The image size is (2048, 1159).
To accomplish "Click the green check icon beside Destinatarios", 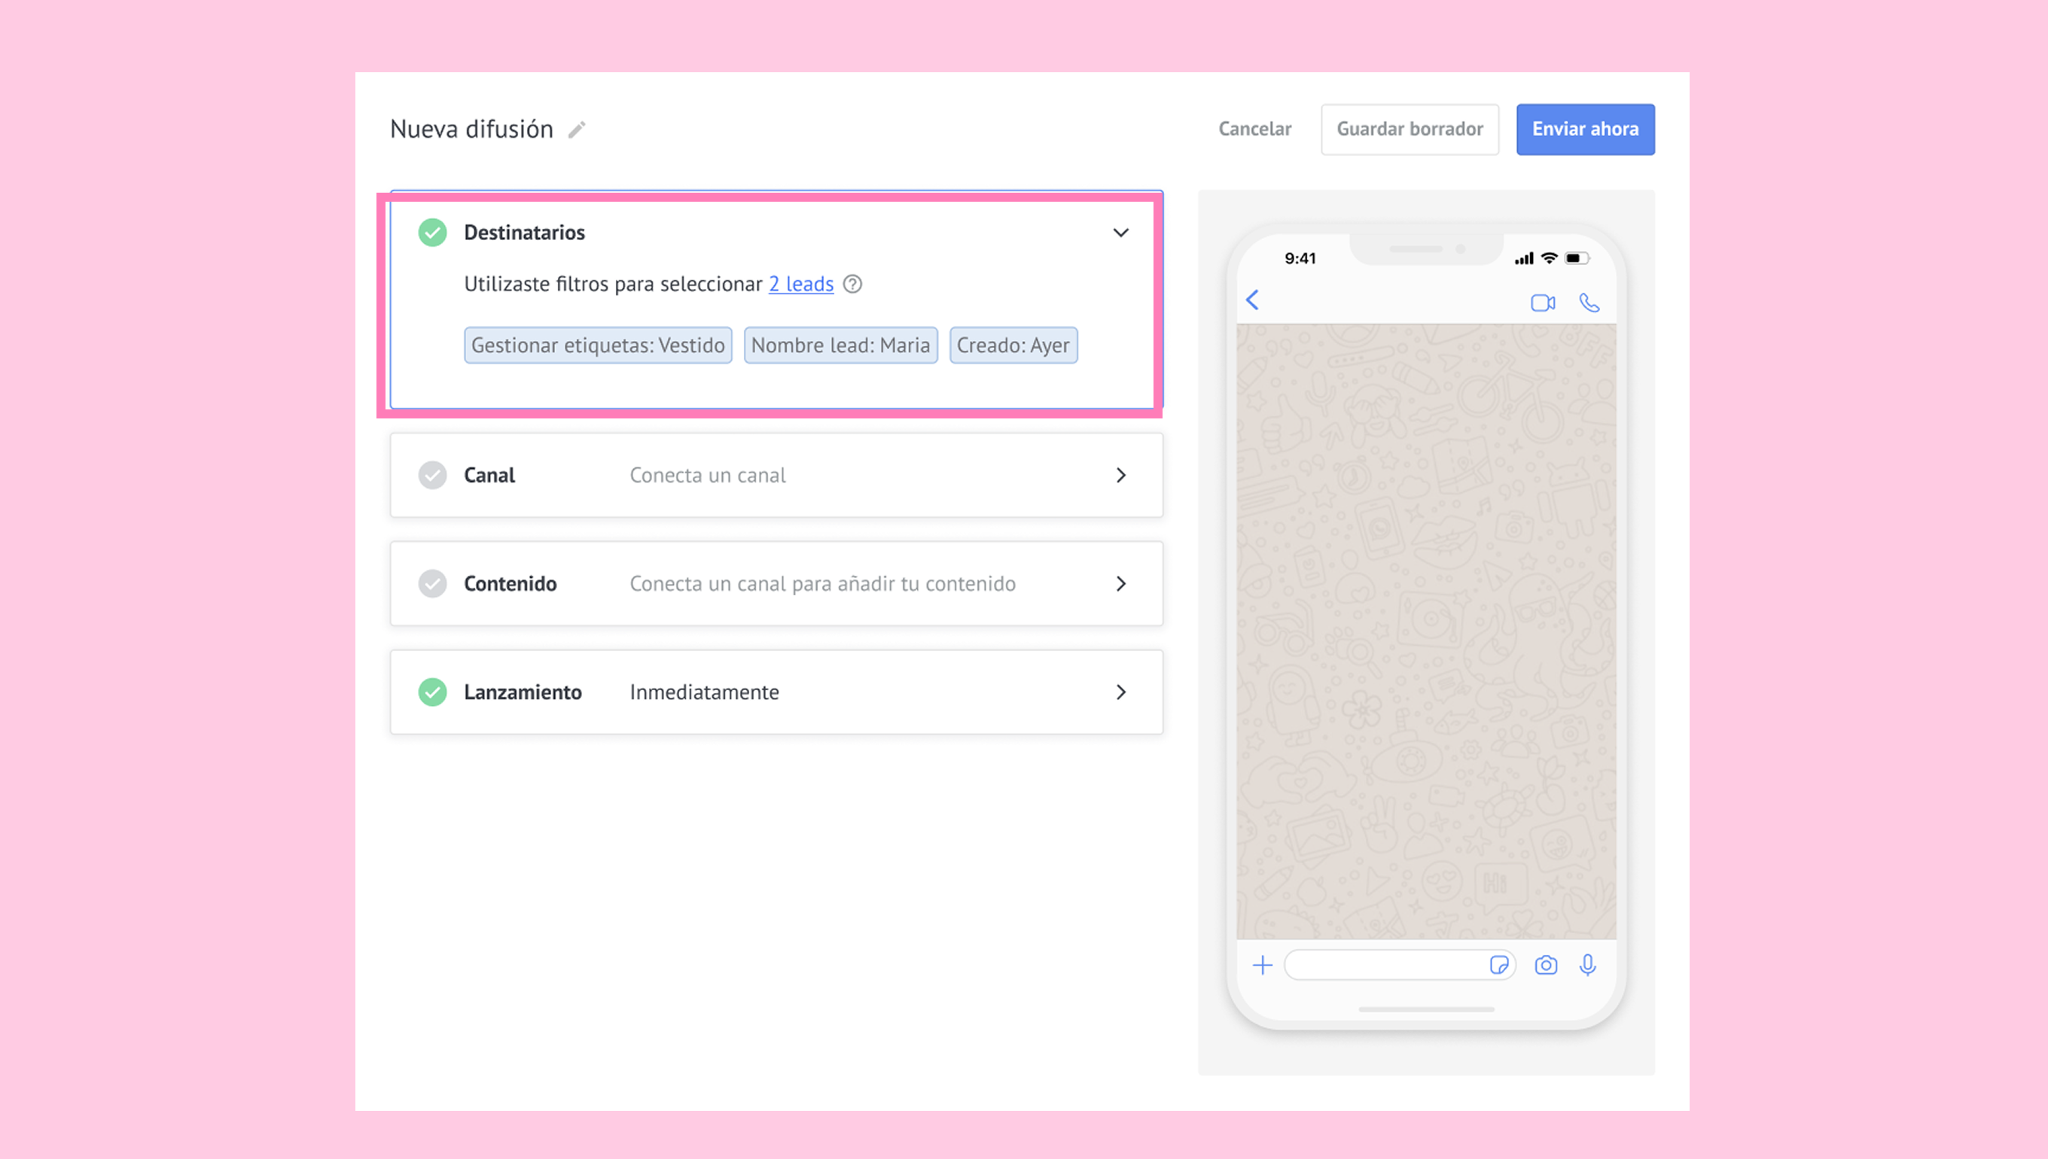I will pos(432,233).
